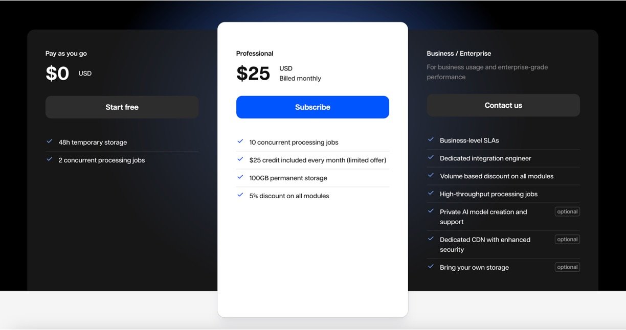
Task: Click the Pay as you go heading
Action: click(x=66, y=54)
